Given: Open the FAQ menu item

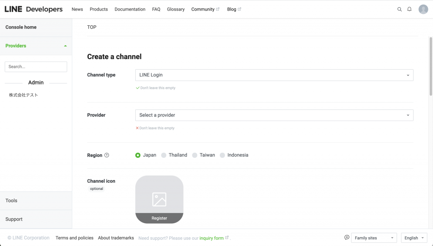Looking at the screenshot, I should pyautogui.click(x=156, y=9).
